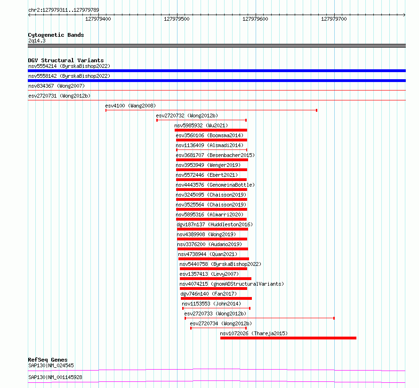Open variant dgv187n137 (Huddleston2016)
Viewport: 419px width, 388px height.
click(x=215, y=224)
